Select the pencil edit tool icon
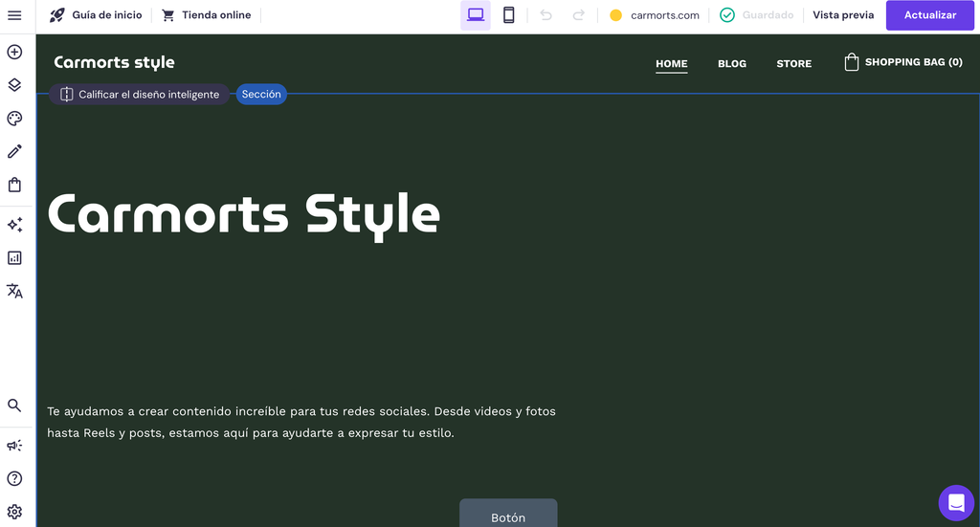Image resolution: width=980 pixels, height=527 pixels. point(14,151)
